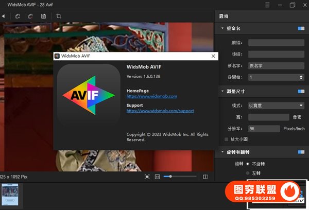Click the zoom slider below the preview
Screen dimensions: 309x210
[x=179, y=177]
